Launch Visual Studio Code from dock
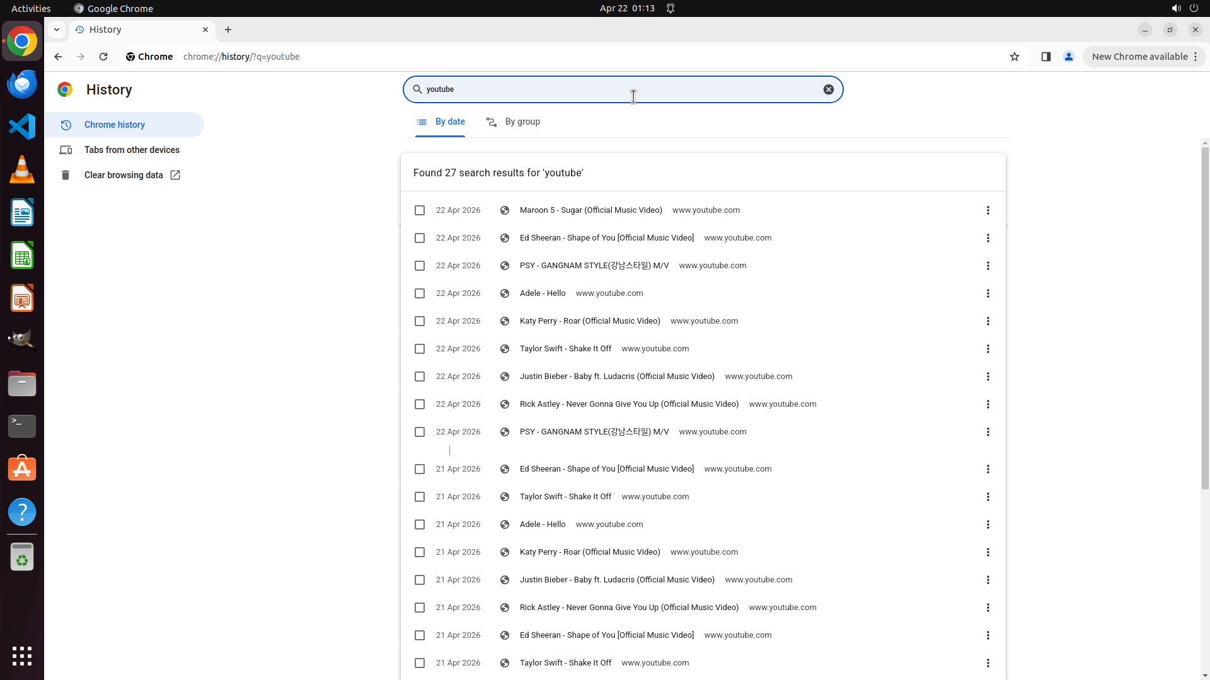 pyautogui.click(x=22, y=127)
